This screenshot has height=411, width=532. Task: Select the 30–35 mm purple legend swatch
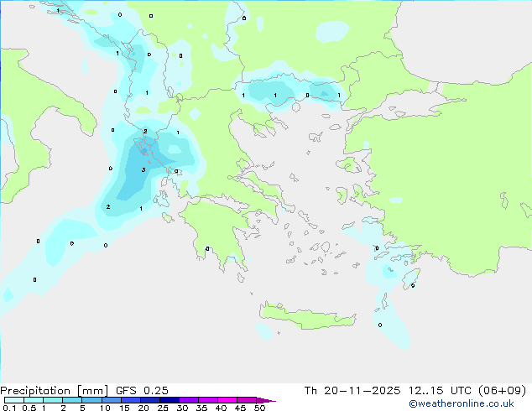click(189, 400)
